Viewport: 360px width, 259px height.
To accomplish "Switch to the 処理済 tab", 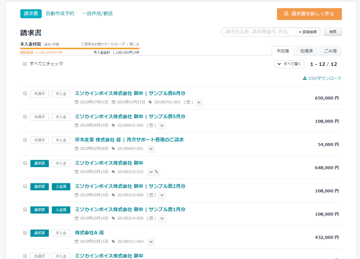I will coord(307,51).
